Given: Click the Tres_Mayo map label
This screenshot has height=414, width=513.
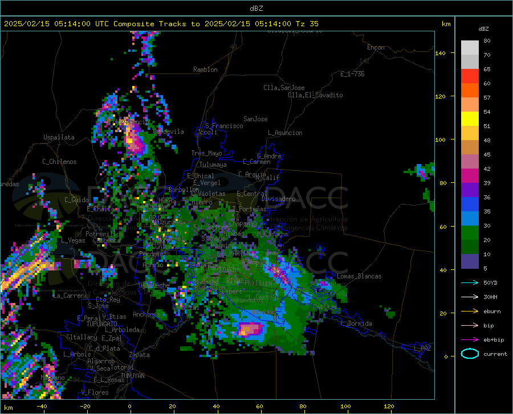Looking at the screenshot, I should (206, 153).
